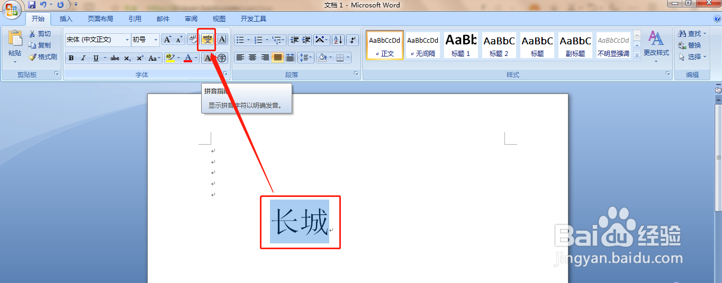
Task: Open the Underline style dropdown arrow
Action: click(105, 58)
